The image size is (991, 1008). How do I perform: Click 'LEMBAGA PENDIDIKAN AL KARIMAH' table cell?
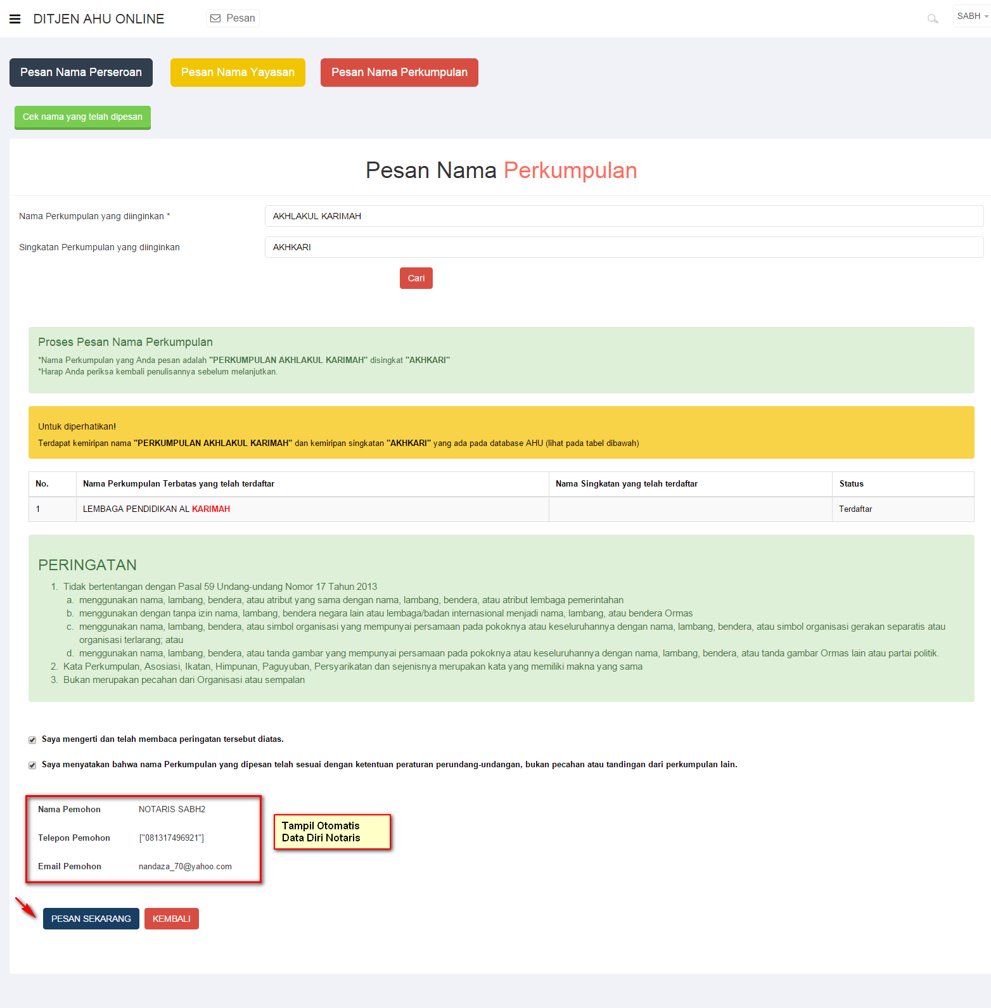312,509
